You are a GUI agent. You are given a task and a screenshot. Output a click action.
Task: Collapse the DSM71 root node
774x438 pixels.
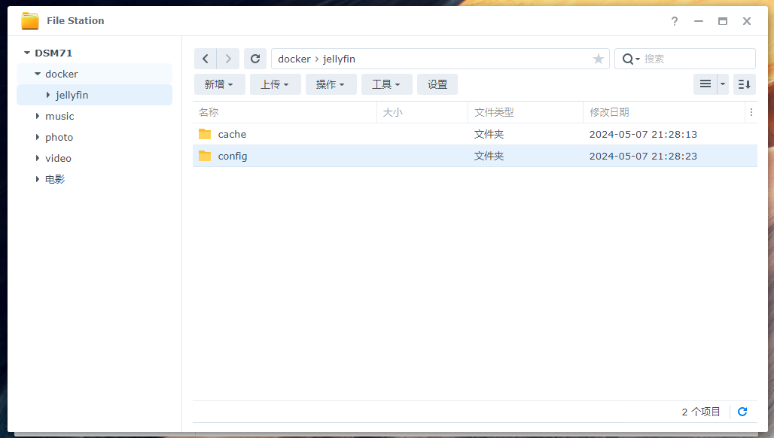pyautogui.click(x=27, y=53)
